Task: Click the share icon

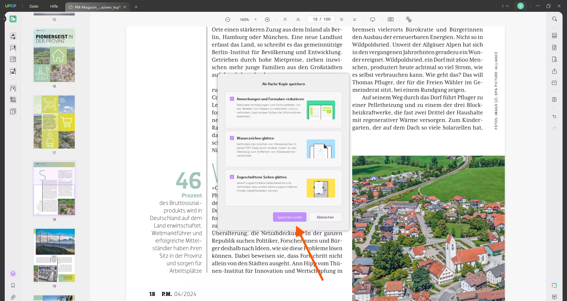Action: click(555, 71)
